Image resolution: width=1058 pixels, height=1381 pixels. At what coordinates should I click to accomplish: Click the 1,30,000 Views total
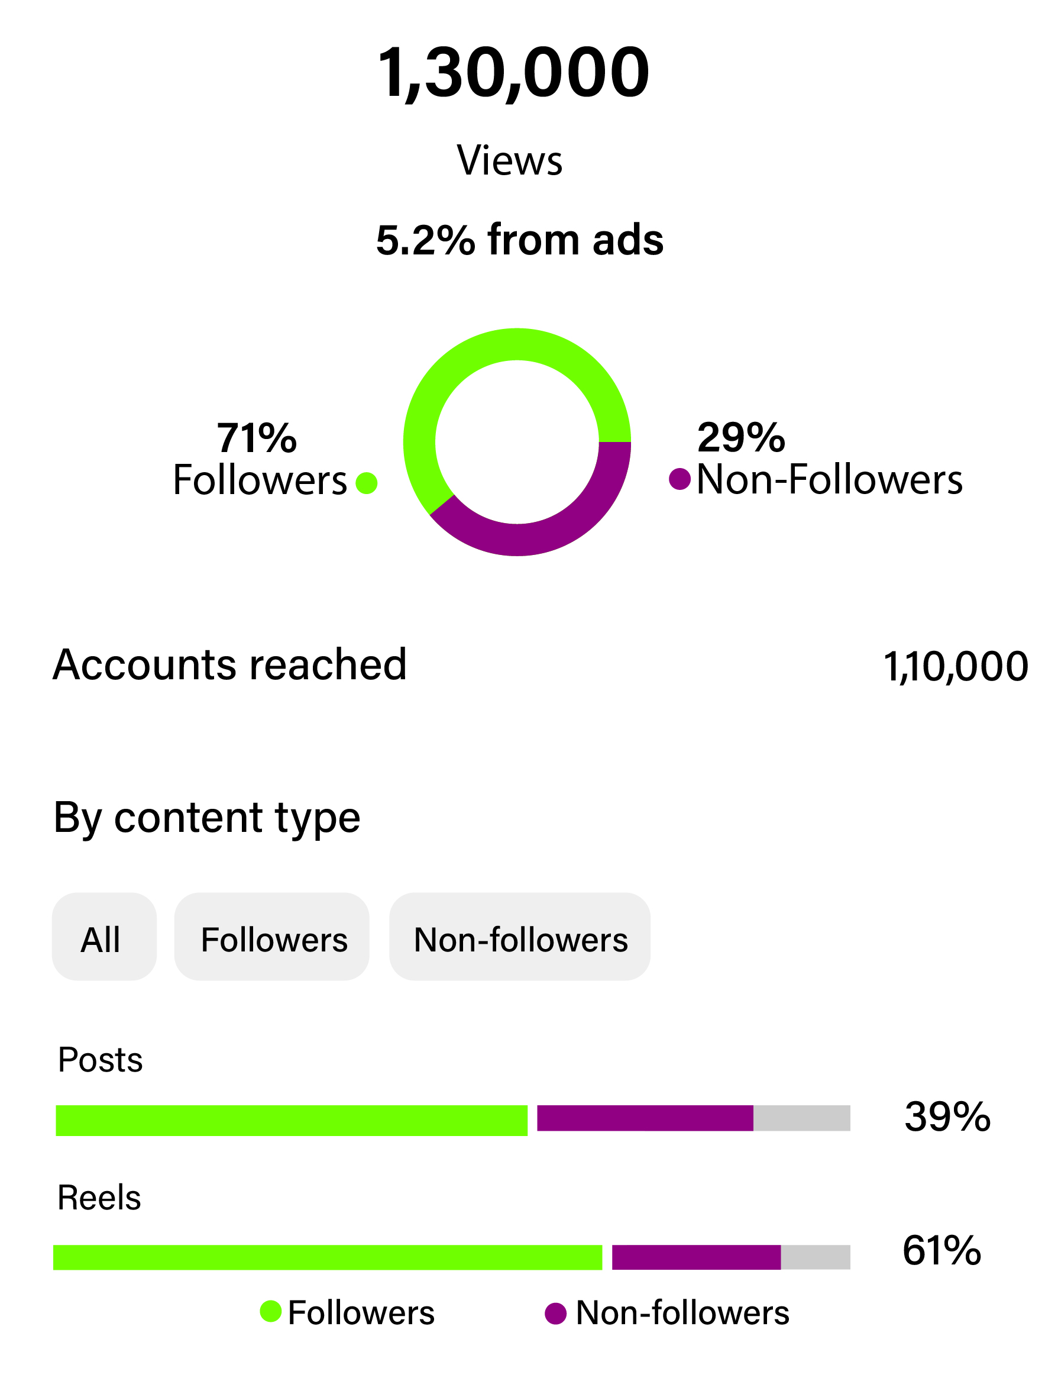[513, 72]
